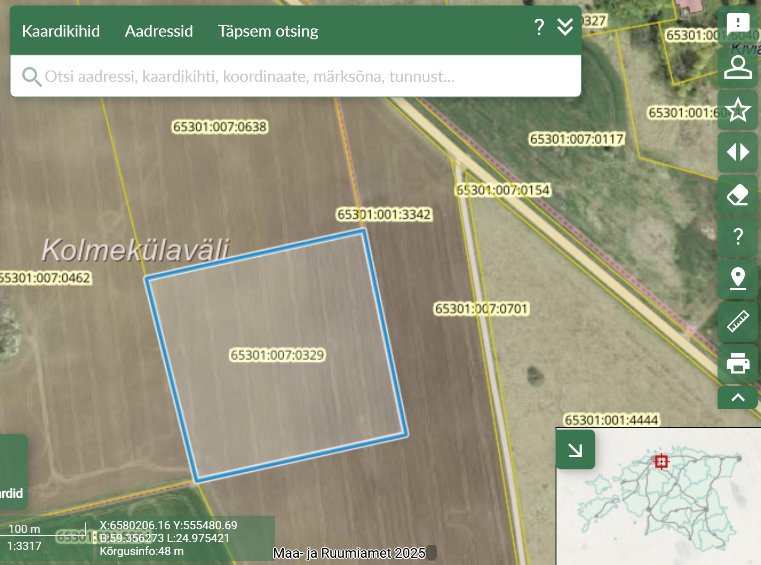The width and height of the screenshot is (761, 565).
Task: Collapse the right toolbar with up chevron
Action: (738, 398)
